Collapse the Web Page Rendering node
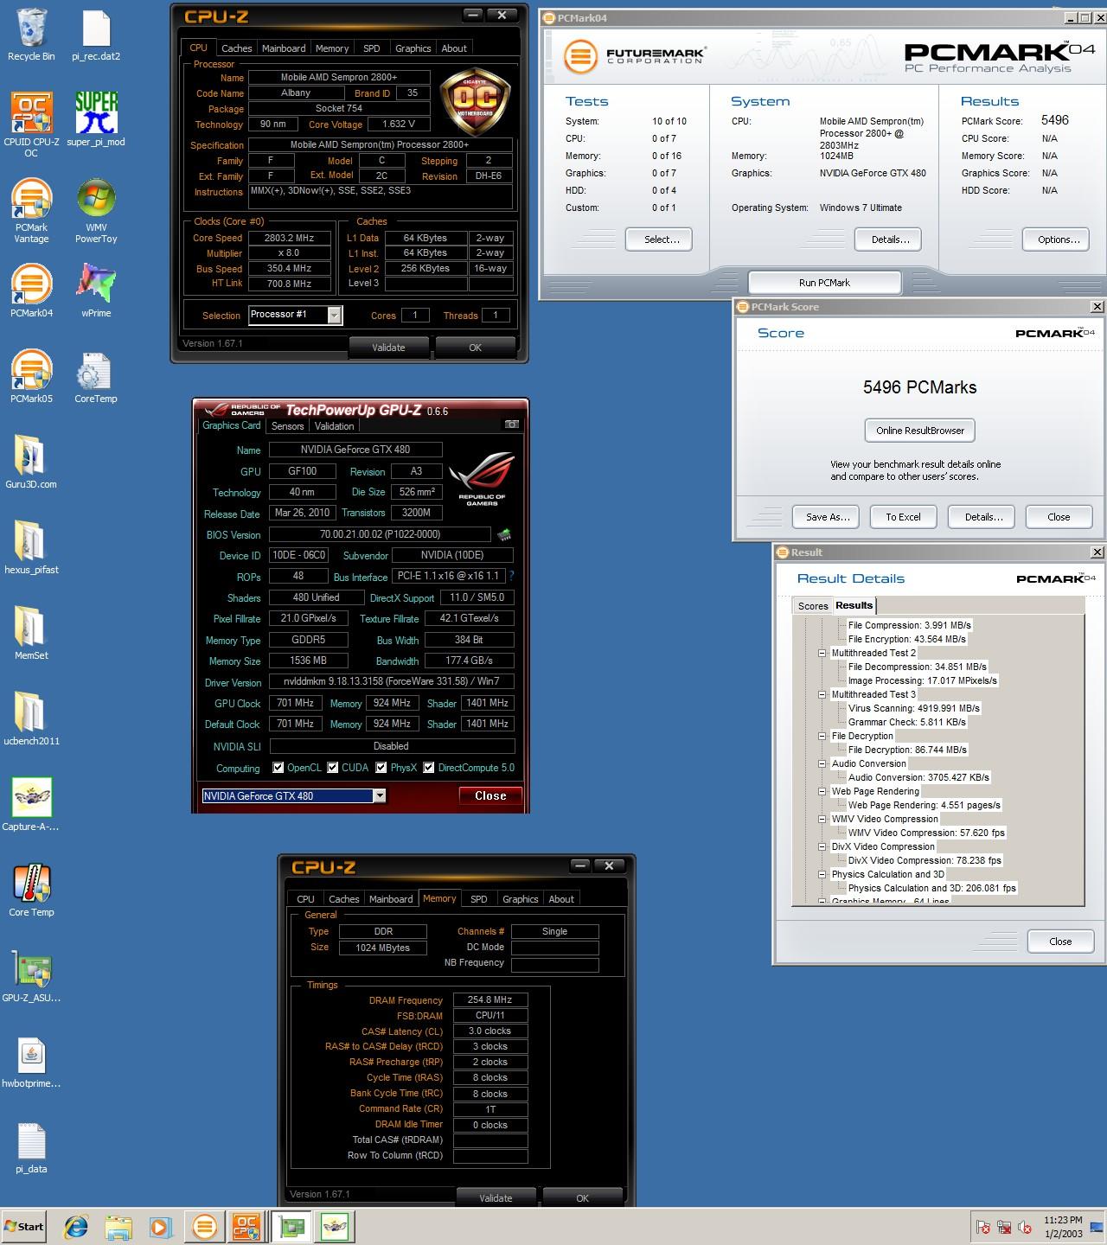 (x=822, y=791)
